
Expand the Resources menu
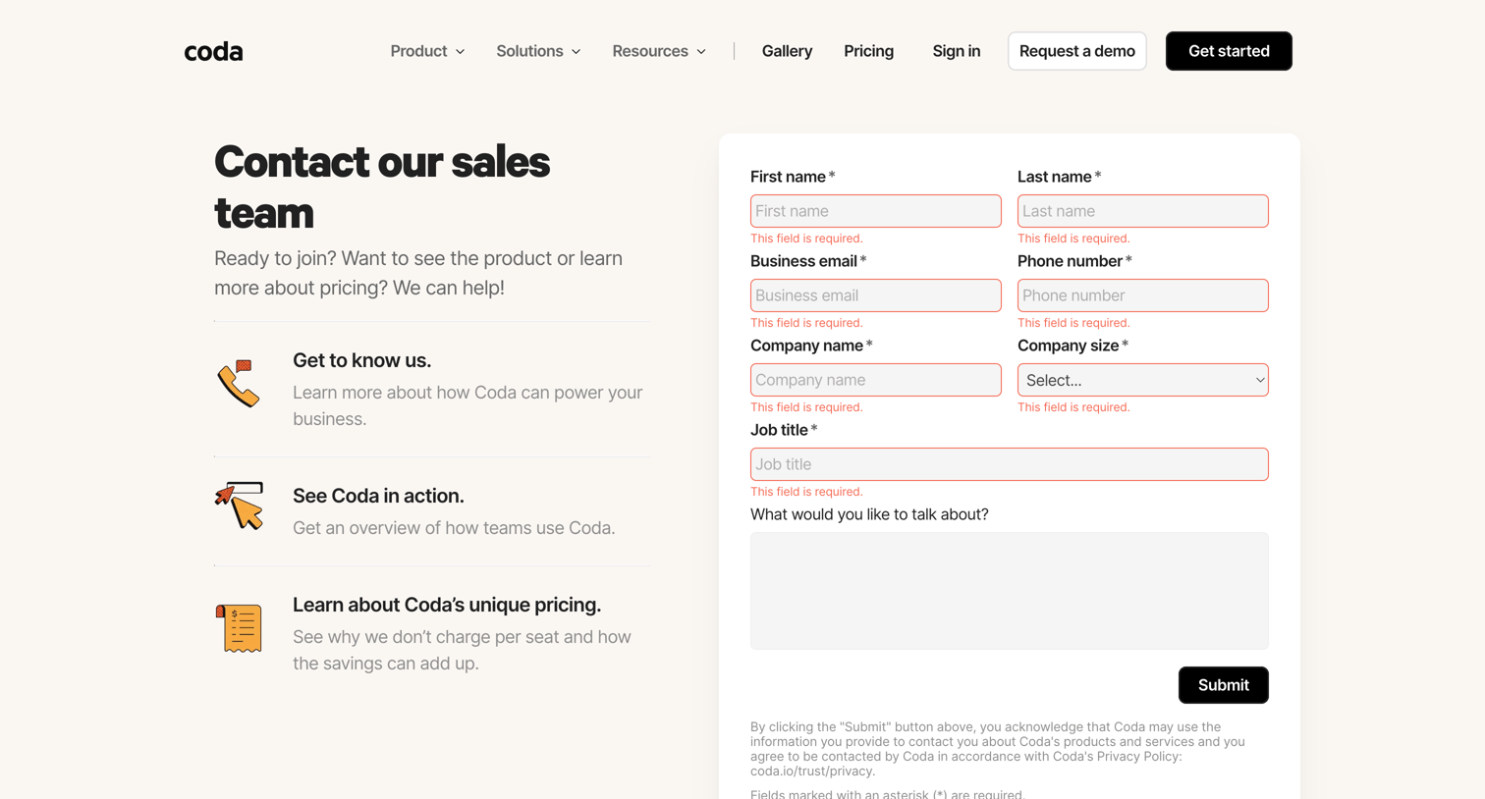(x=659, y=51)
